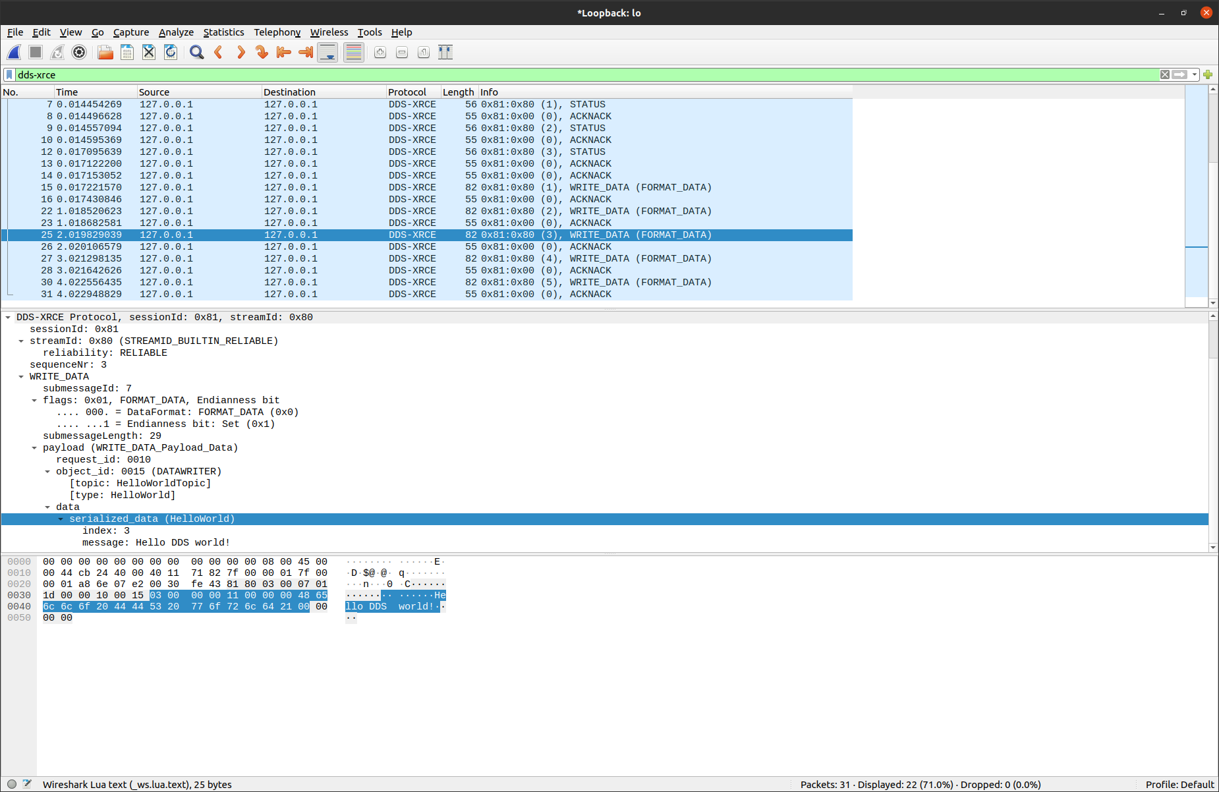Open a capture file with the folder icon
The width and height of the screenshot is (1219, 792).
coord(105,53)
